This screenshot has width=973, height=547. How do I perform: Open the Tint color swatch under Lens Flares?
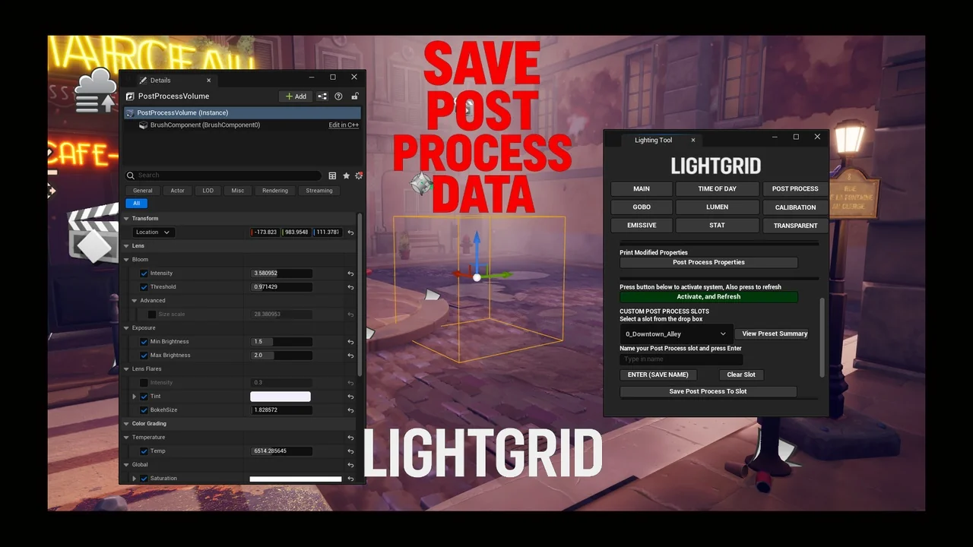(x=280, y=396)
